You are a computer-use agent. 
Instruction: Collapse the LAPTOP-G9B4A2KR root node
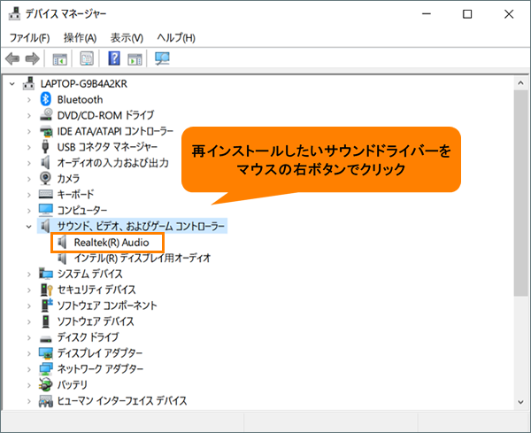[x=12, y=84]
